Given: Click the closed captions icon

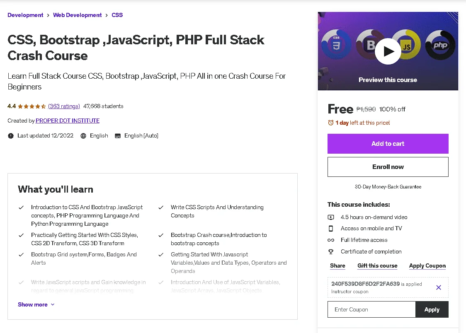Looking at the screenshot, I should 118,135.
